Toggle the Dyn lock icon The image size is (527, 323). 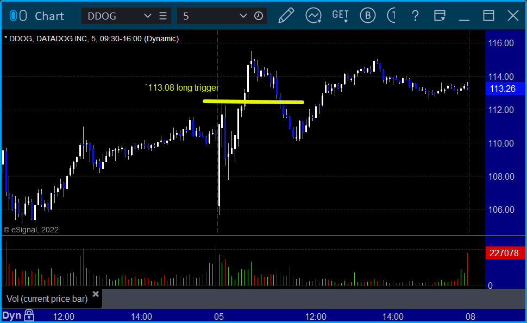(29, 315)
